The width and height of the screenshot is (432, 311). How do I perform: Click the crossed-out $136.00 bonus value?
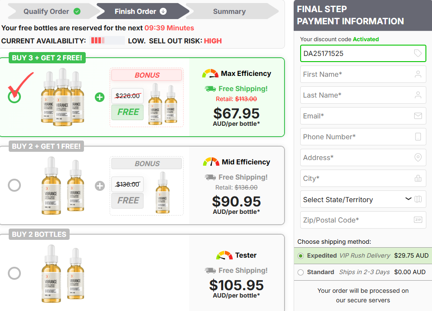[127, 184]
